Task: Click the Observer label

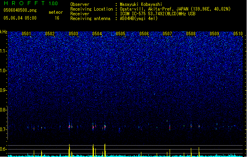Action: coord(80,4)
